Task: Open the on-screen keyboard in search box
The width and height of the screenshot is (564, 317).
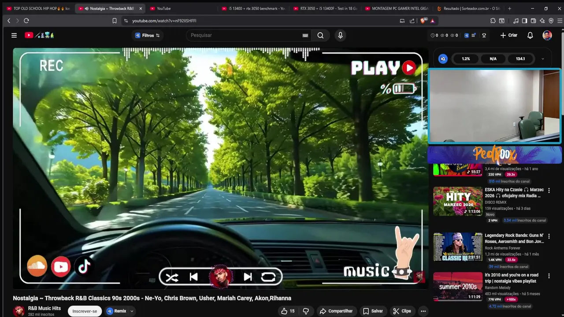Action: coord(305,35)
